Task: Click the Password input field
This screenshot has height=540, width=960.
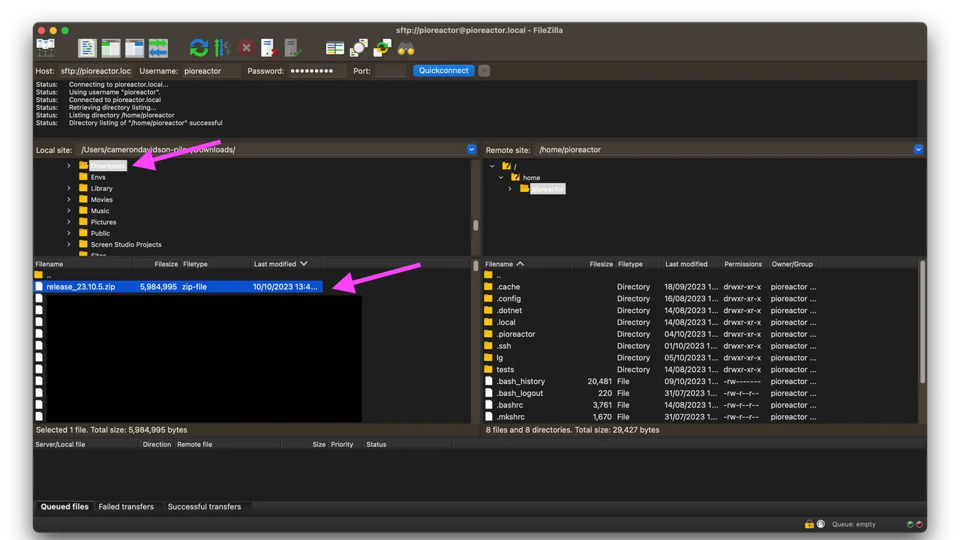Action: 317,70
